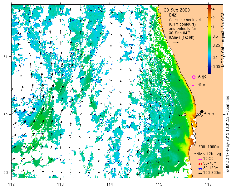
Task: Click colorbar tick value 0.1
Action: point(215,57)
